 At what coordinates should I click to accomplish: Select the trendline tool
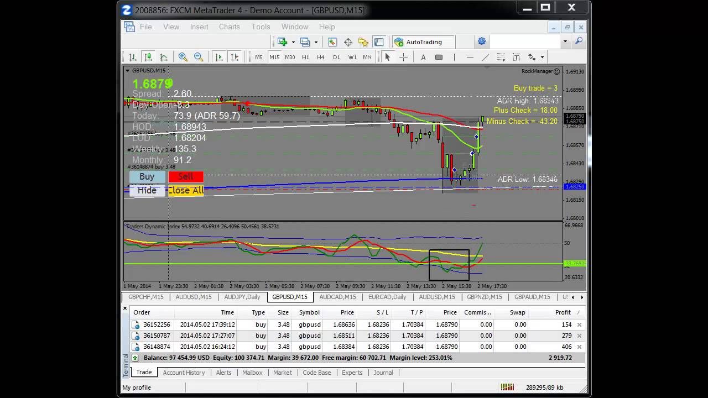485,57
